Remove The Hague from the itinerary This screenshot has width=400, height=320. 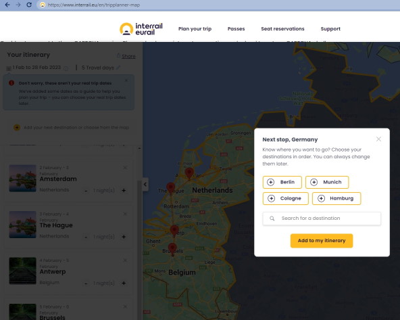click(x=125, y=214)
